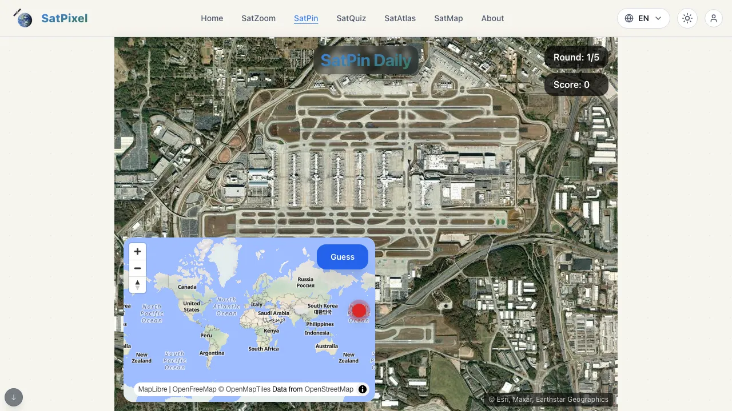The width and height of the screenshot is (732, 411).
Task: Open the OpenMapTiles attribution link
Action: [x=244, y=389]
